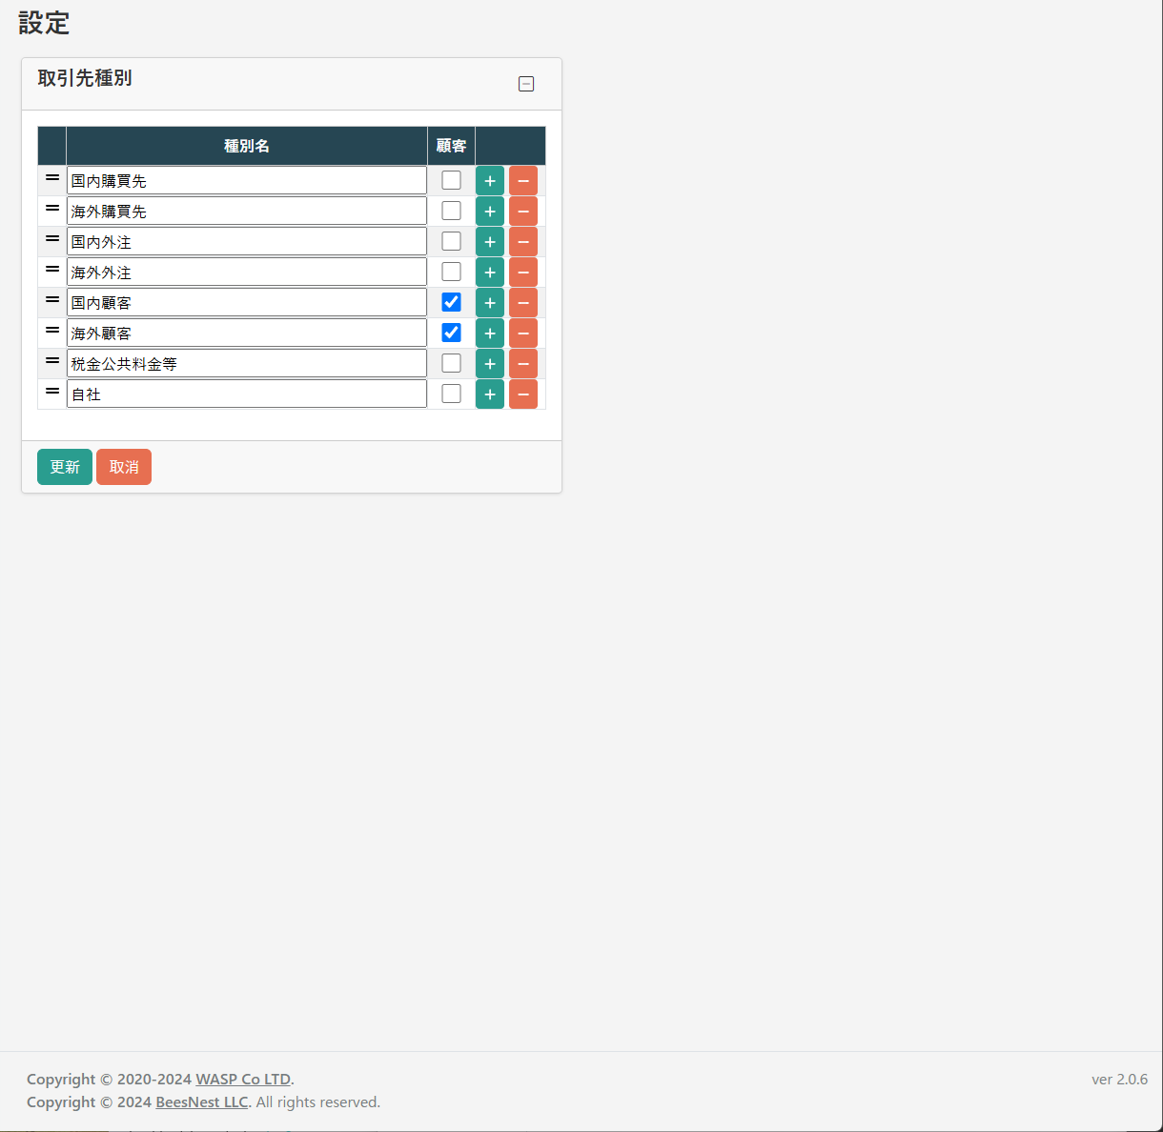Click the + icon on the 国内購買先 row
The width and height of the screenshot is (1163, 1132).
(489, 180)
